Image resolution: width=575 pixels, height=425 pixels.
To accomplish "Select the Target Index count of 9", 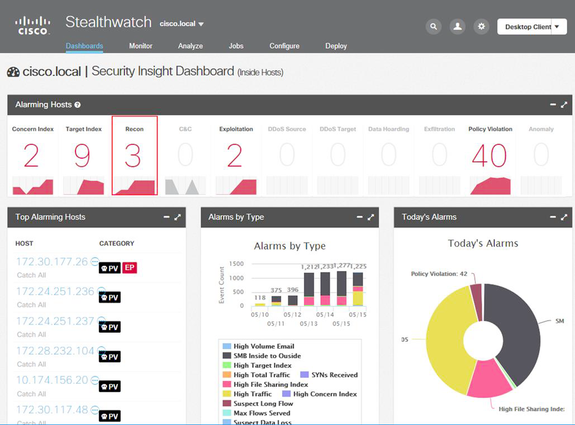I will [82, 156].
